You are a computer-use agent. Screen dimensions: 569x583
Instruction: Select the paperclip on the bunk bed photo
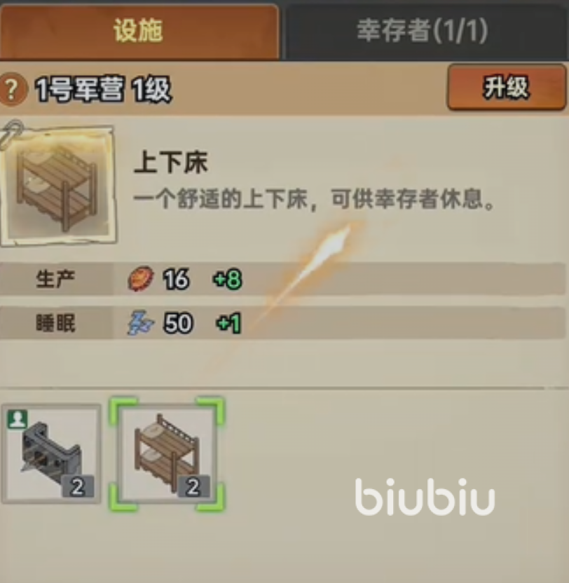(x=11, y=132)
